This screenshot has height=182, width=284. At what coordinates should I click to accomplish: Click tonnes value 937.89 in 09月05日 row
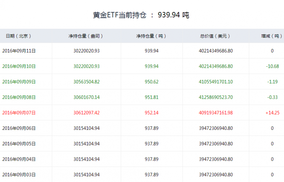pos(152,144)
